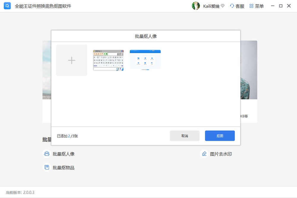Click the 当前版本 version label
The image size is (297, 198).
(20, 192)
